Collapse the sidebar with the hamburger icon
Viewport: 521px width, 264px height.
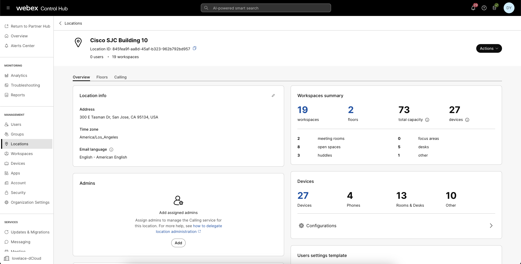8,8
